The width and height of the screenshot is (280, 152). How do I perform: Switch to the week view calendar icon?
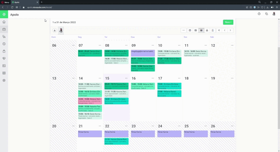196,30
